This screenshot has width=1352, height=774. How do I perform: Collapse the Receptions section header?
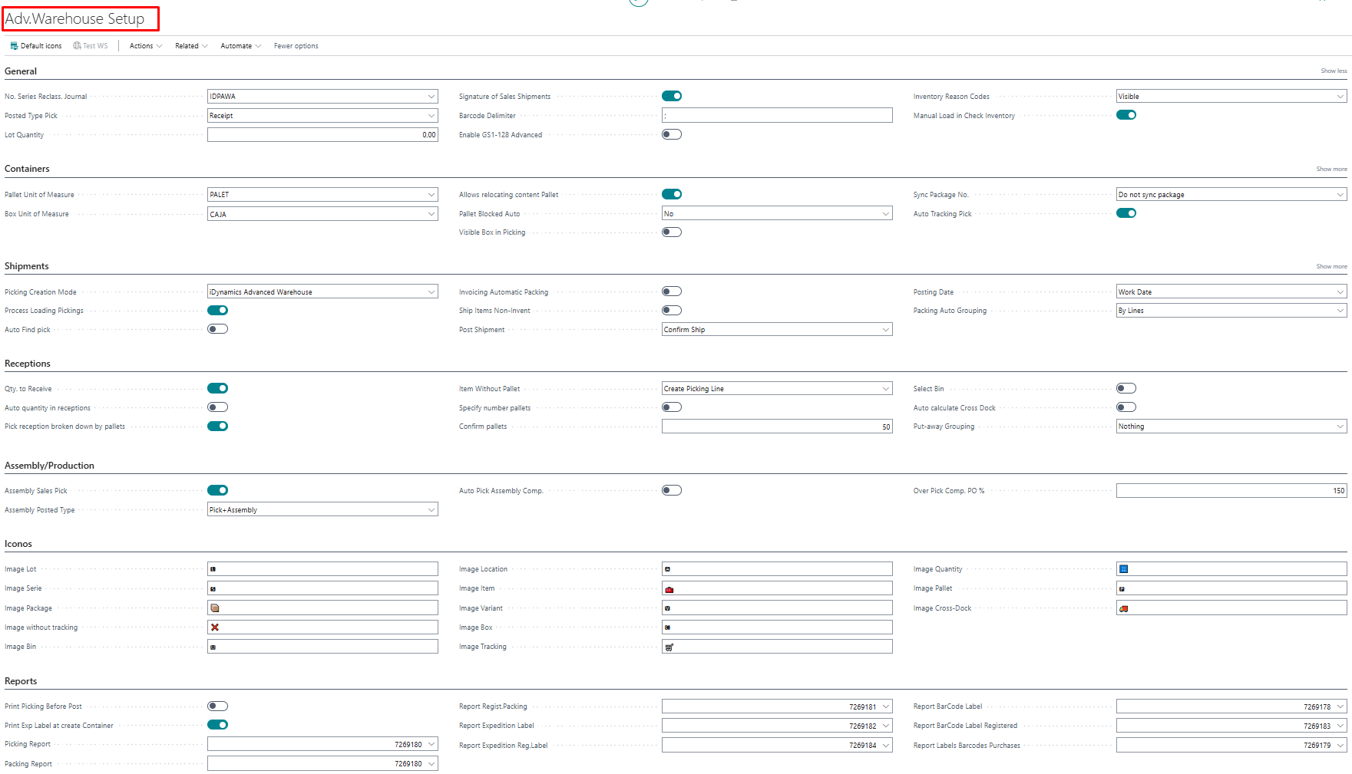tap(28, 364)
